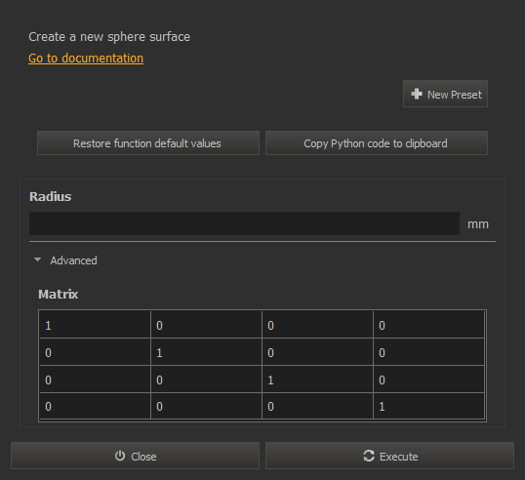This screenshot has width=525, height=480.
Task: Select matrix cell row three column four
Action: tap(429, 380)
